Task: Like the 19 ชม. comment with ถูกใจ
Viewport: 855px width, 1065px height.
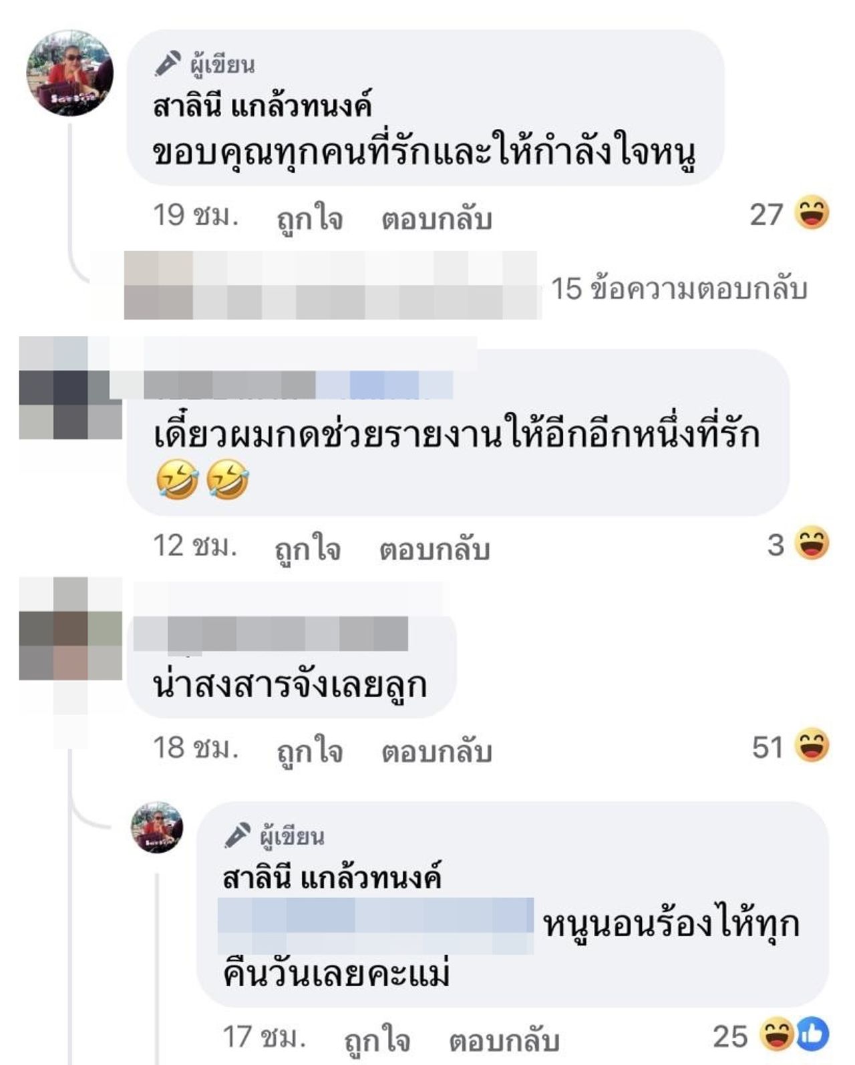Action: point(310,218)
